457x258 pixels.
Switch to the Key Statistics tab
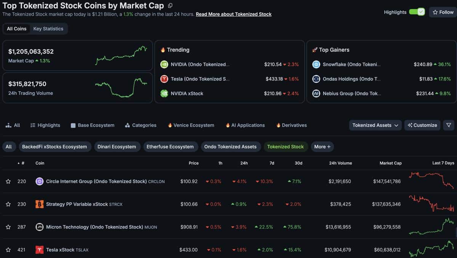pyautogui.click(x=48, y=28)
